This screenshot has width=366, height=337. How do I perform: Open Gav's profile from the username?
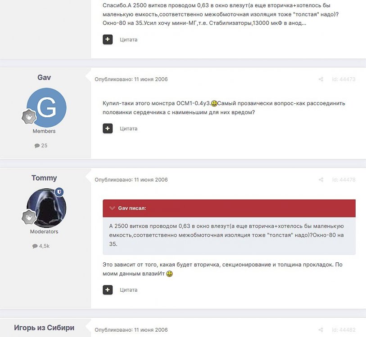tap(44, 77)
